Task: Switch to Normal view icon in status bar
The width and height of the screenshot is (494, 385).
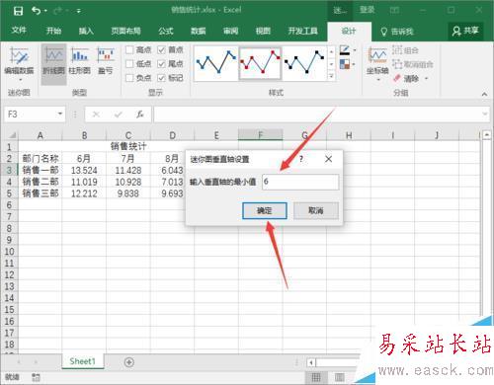Action: (316, 377)
